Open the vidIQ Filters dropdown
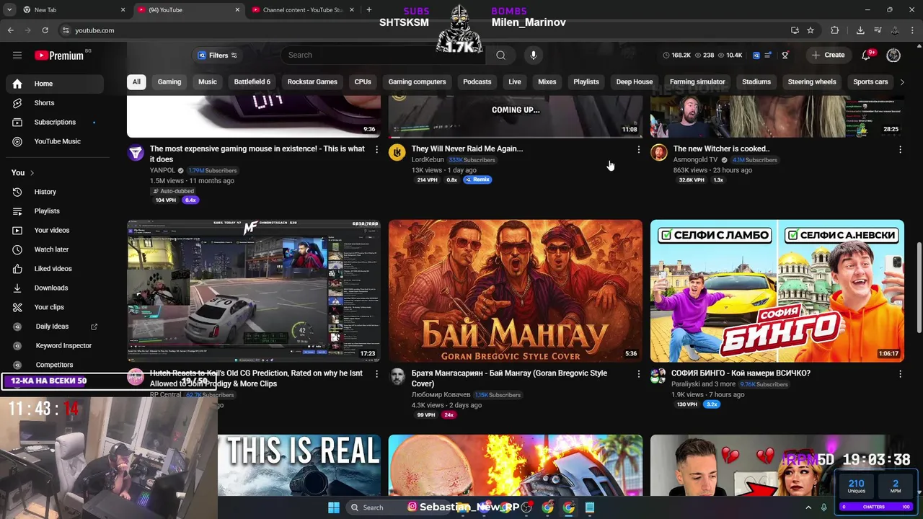The height and width of the screenshot is (519, 923). pyautogui.click(x=217, y=56)
